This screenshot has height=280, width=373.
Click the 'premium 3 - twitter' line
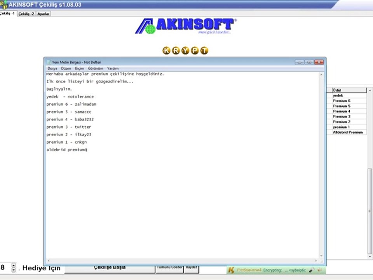pos(69,127)
